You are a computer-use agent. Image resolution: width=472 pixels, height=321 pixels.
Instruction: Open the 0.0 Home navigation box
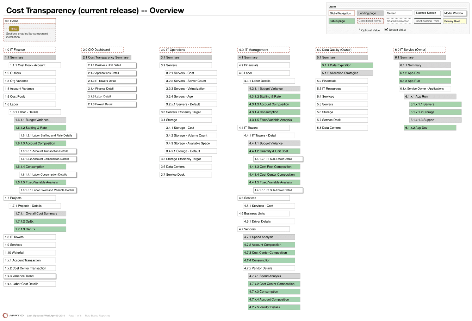tap(30, 21)
